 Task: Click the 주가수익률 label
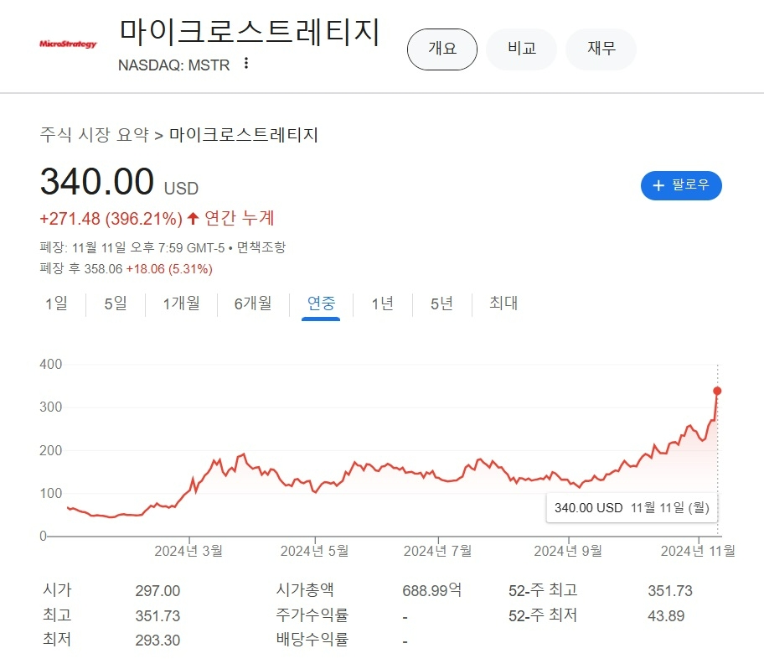pyautogui.click(x=312, y=615)
